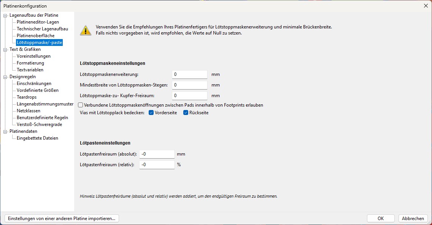The height and width of the screenshot is (225, 432).
Task: Click import settings from another board button
Action: [62, 219]
